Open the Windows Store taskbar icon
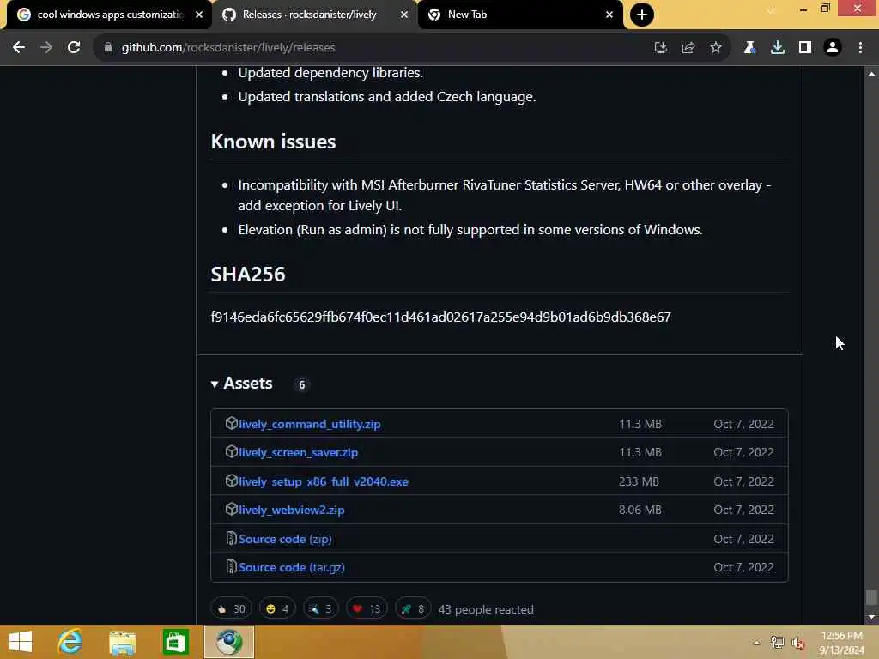Viewport: 879px width, 659px height. 175,642
